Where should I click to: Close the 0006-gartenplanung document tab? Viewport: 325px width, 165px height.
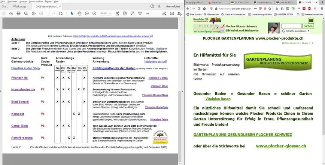click(60, 6)
